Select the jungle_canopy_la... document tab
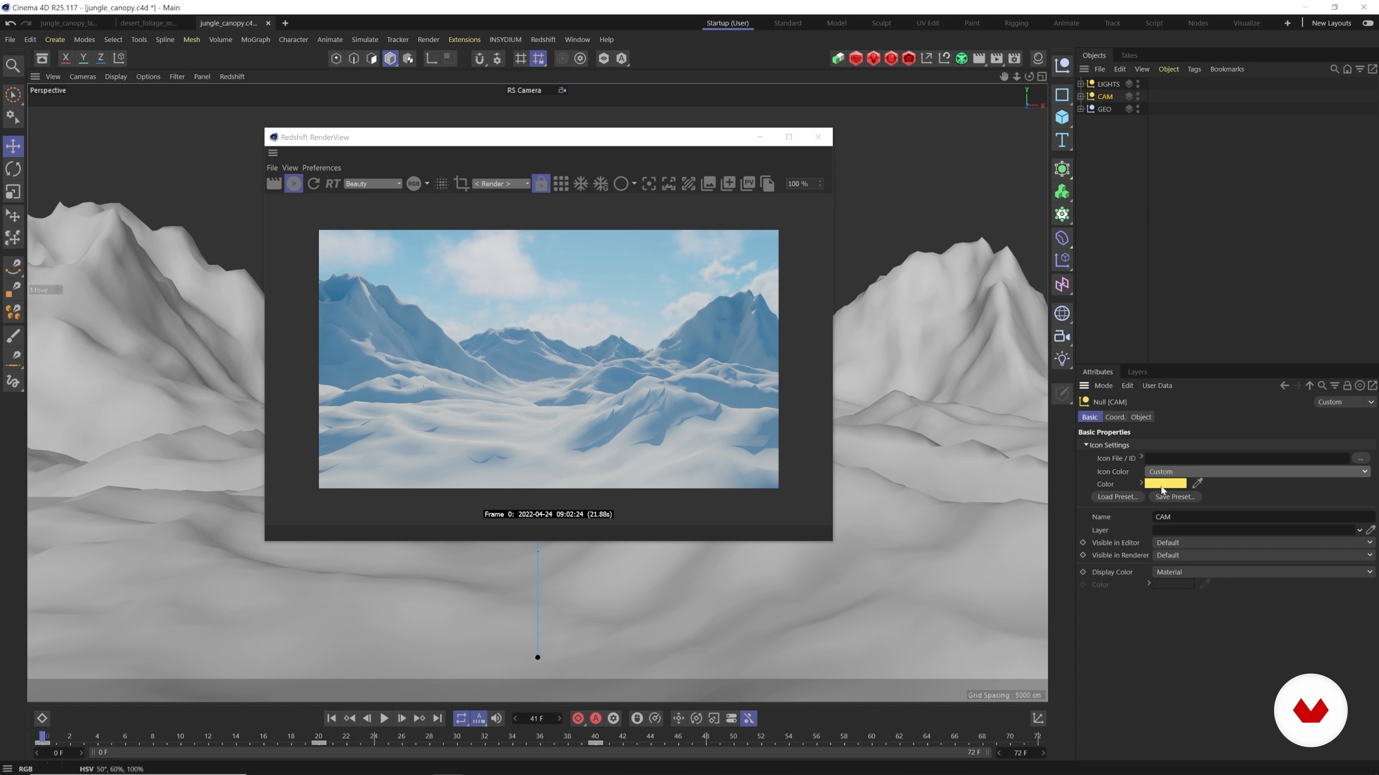 pyautogui.click(x=69, y=23)
